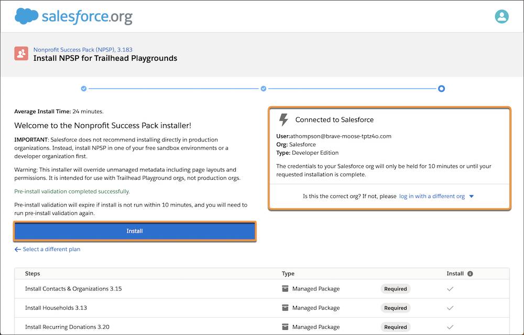Click Install Recurring Donations 3.20 text

(x=67, y=327)
